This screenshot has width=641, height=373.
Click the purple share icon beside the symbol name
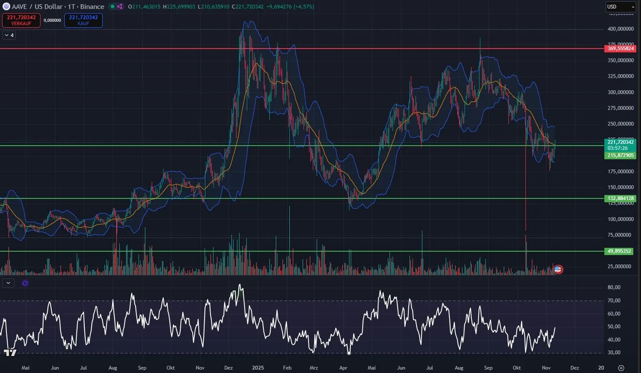click(119, 6)
